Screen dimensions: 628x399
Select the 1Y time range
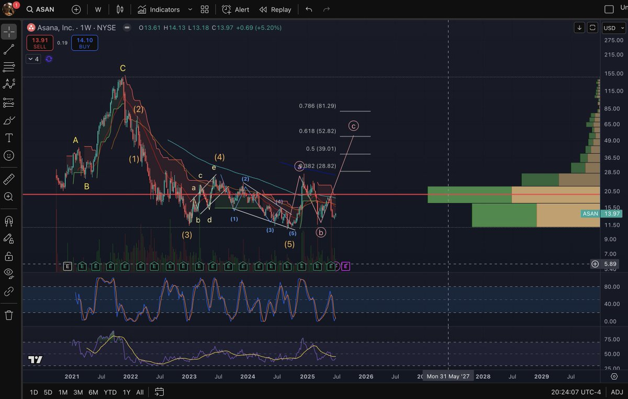[126, 392]
